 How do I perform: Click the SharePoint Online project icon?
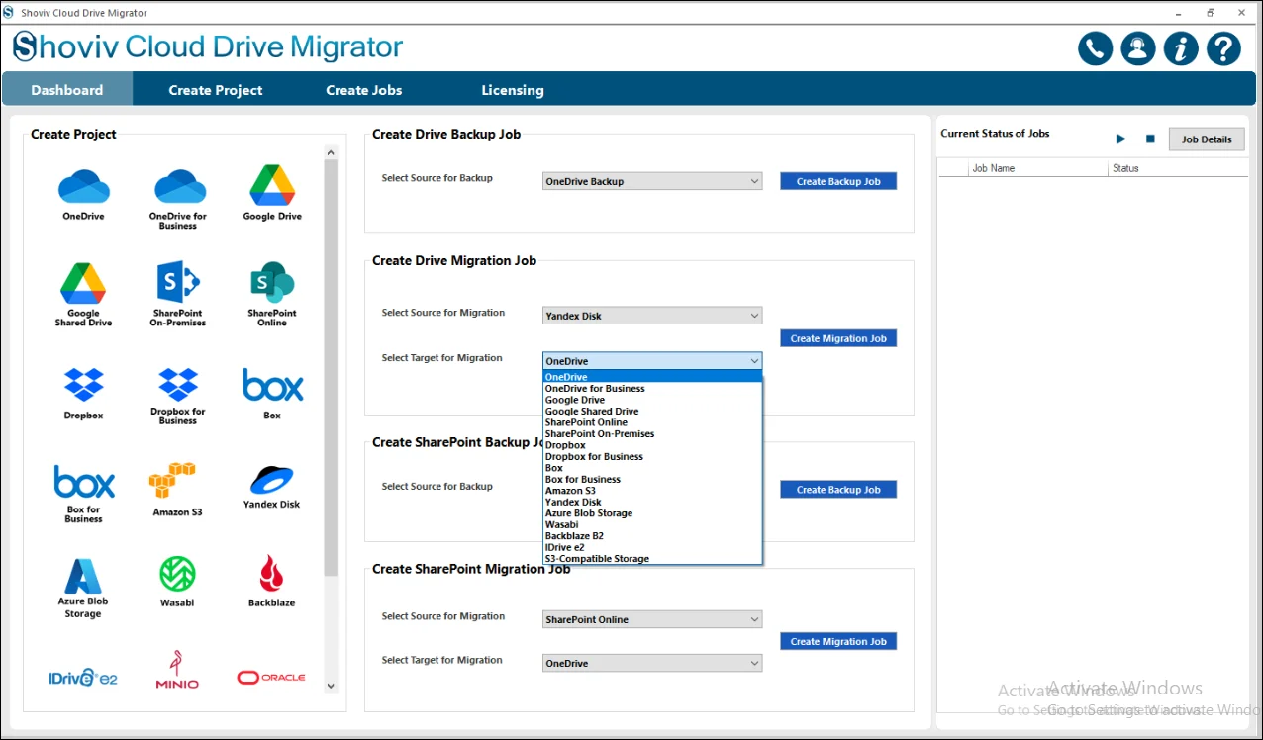(272, 295)
